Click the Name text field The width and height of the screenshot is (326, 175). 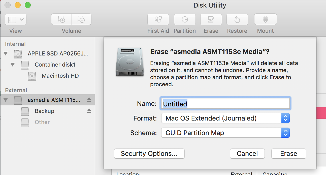tap(225, 104)
